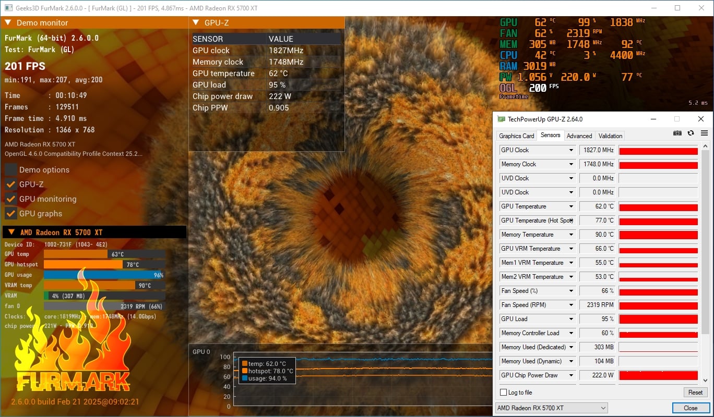Screen dimensions: 714x417
Task: Switch to the Advanced tab
Action: (579, 136)
